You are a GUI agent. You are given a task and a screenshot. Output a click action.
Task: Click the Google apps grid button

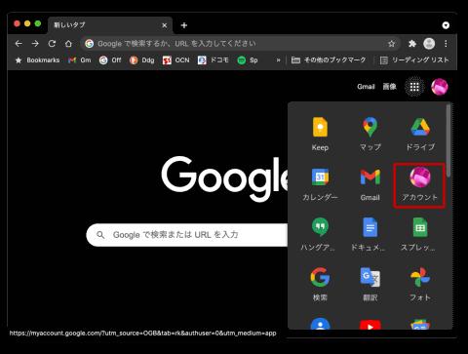pyautogui.click(x=414, y=87)
